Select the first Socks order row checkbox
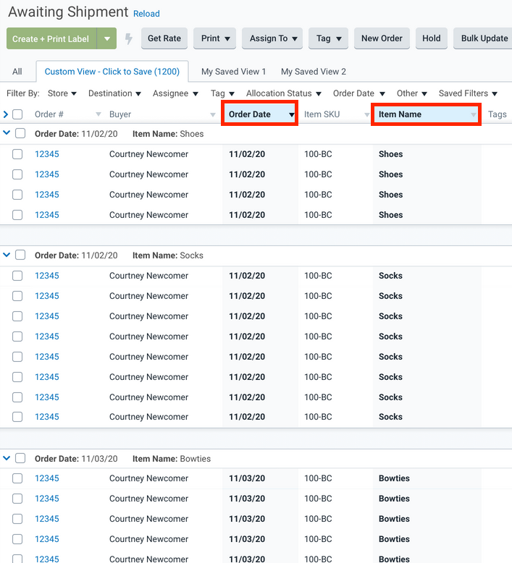512x563 pixels. click(17, 276)
